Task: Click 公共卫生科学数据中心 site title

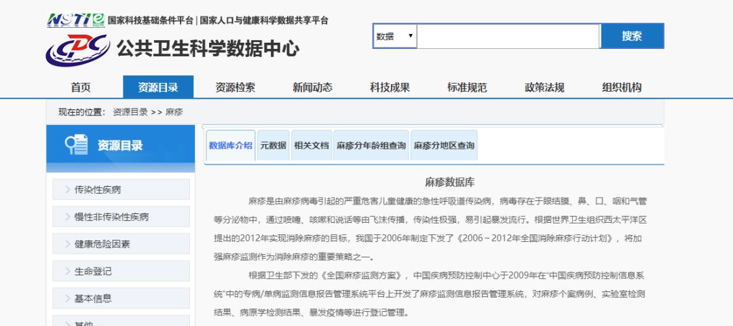Action: click(208, 49)
